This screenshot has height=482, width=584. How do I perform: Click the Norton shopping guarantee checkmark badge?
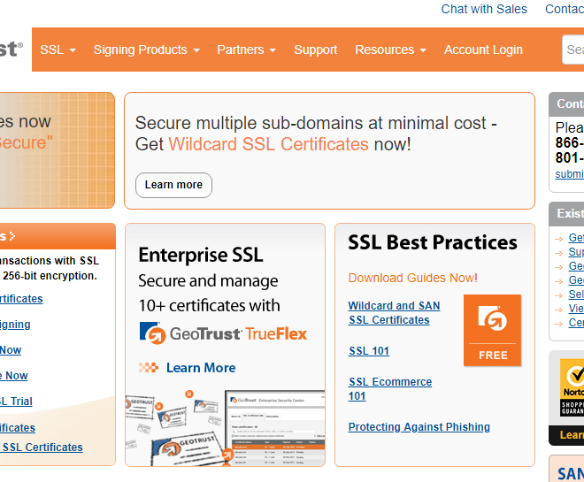(x=572, y=388)
